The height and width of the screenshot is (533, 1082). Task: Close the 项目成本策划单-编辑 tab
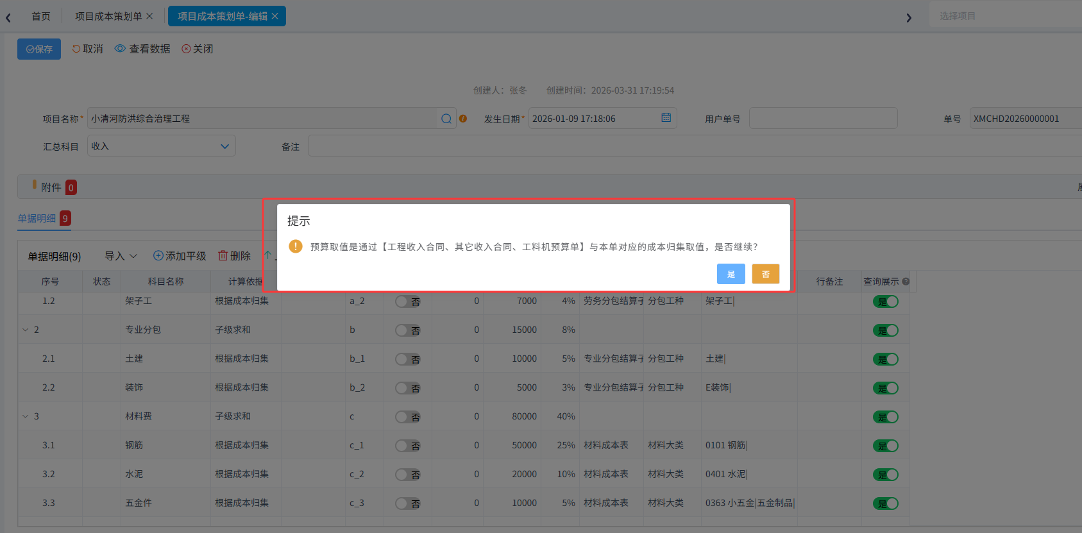click(275, 16)
